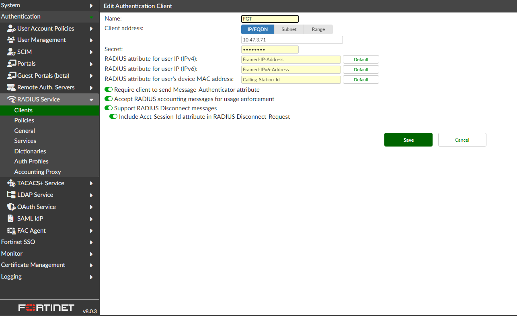Expand Certificate Management arrow
The width and height of the screenshot is (517, 316).
click(92, 265)
